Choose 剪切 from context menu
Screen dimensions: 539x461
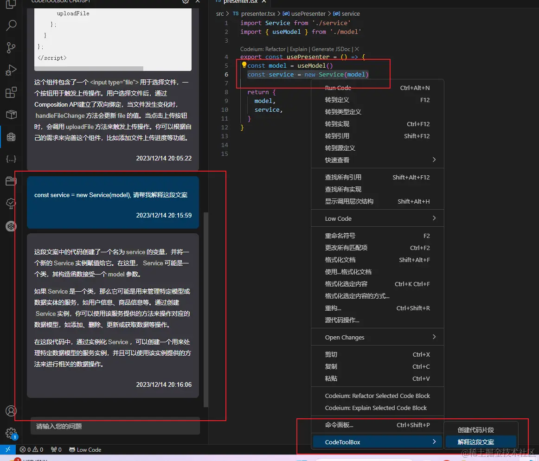point(378,354)
